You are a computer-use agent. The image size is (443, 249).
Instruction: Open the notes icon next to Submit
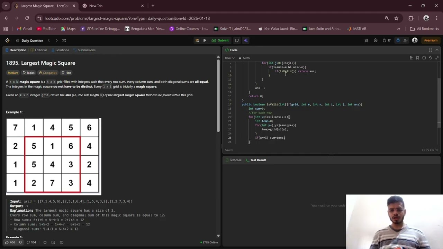(237, 40)
